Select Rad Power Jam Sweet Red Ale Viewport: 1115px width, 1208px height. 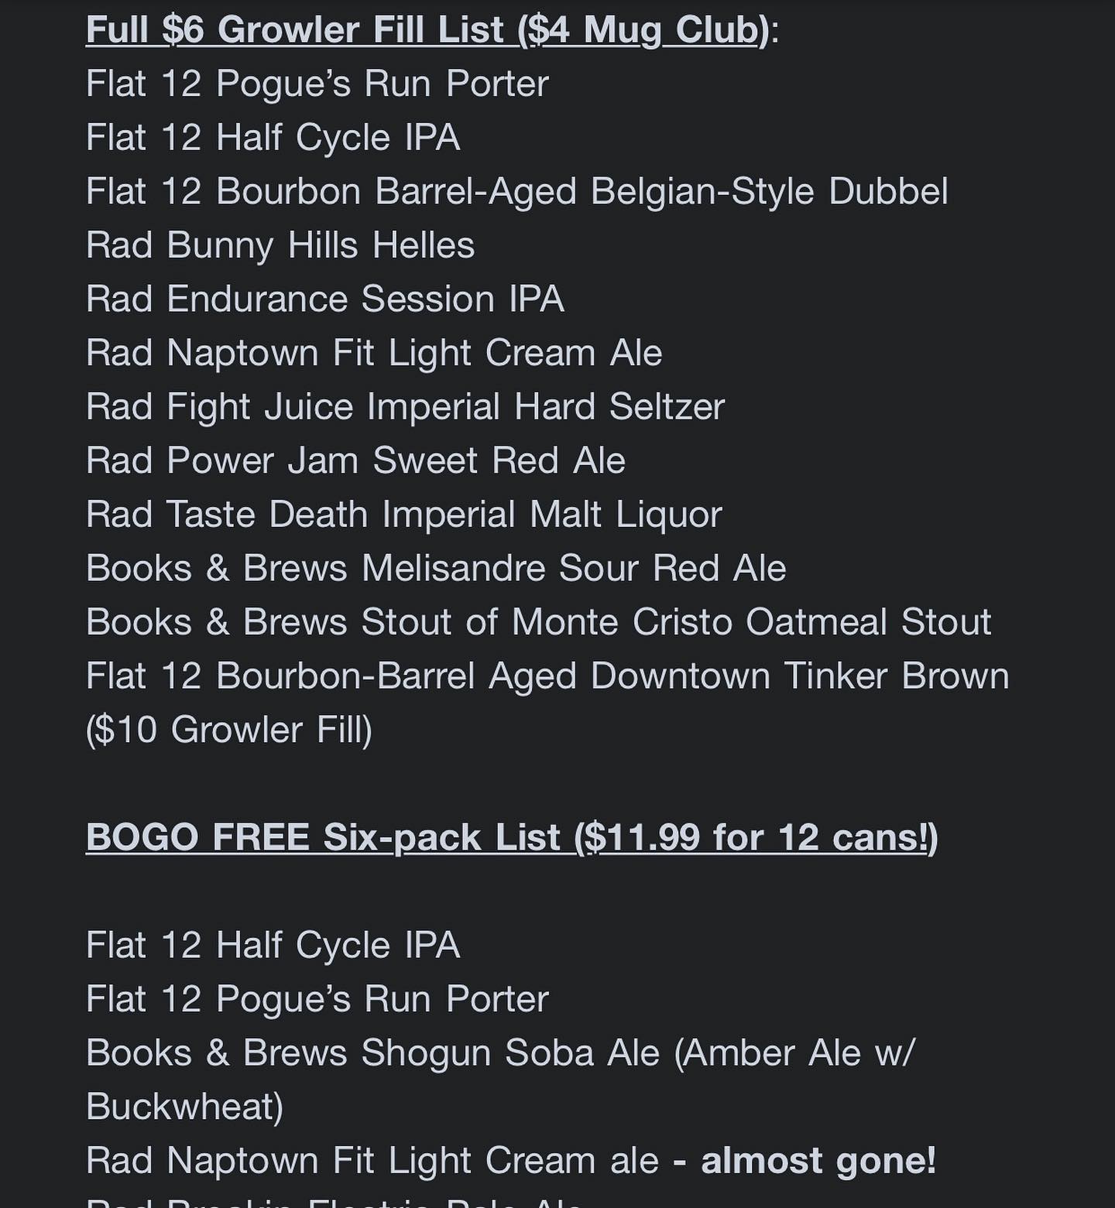[355, 461]
